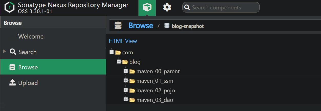The height and width of the screenshot is (111, 321).
Task: Expand the maven_02_pojo folder
Action: click(126, 90)
